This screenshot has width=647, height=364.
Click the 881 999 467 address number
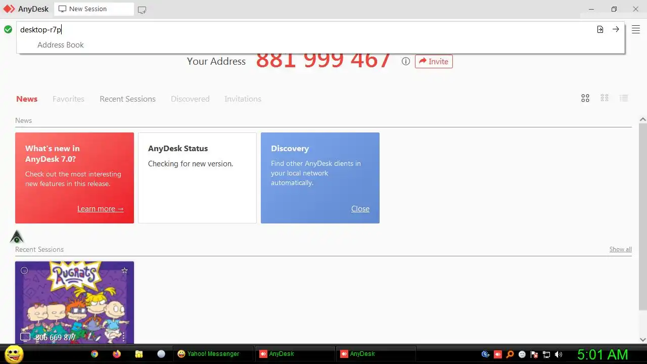click(323, 60)
